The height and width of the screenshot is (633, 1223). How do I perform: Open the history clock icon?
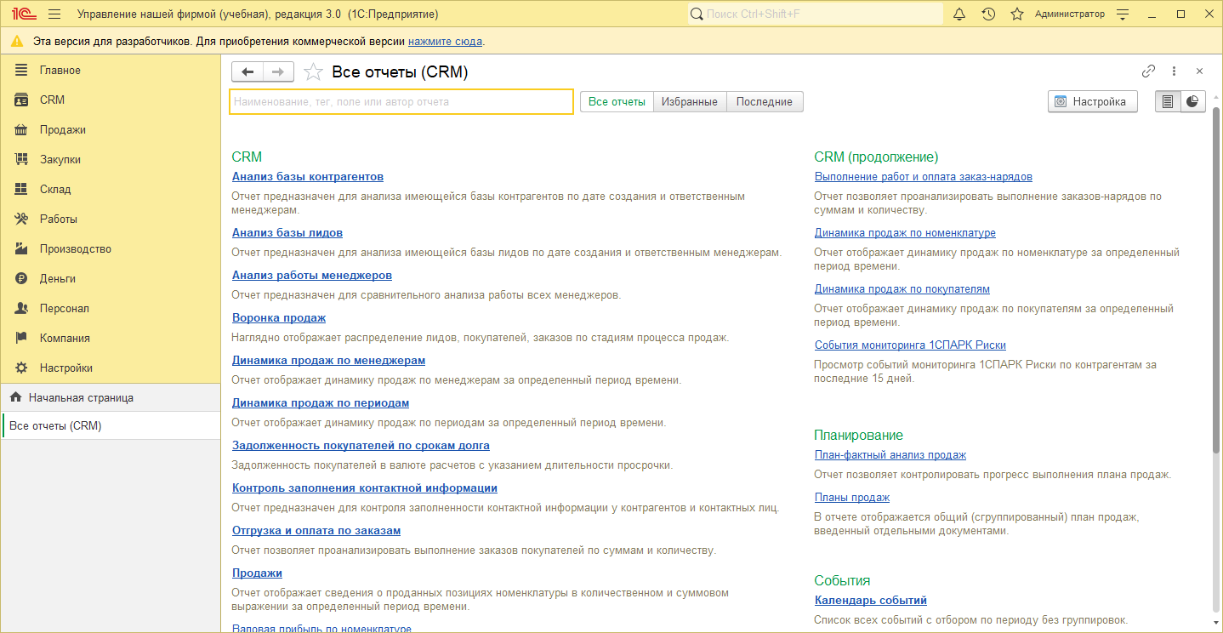click(988, 14)
